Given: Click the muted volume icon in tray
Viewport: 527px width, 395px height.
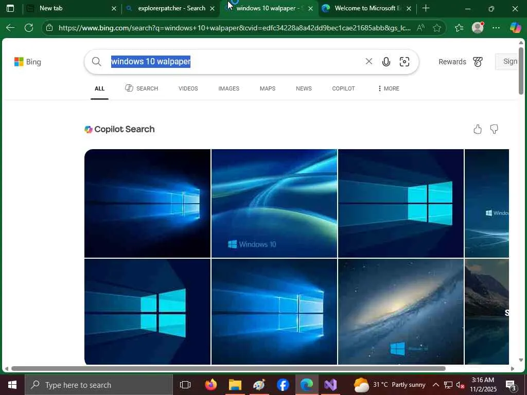Looking at the screenshot, I should click(460, 385).
